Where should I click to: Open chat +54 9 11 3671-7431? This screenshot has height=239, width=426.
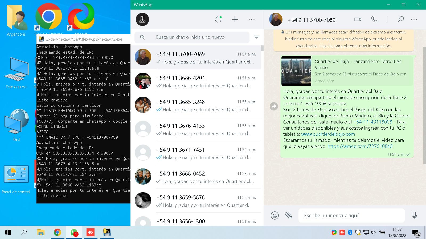(x=196, y=153)
